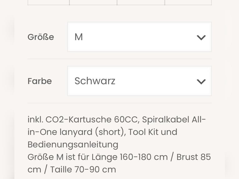Click the word "Bedienungsanleitung"
Image resolution: width=239 pixels, height=179 pixels.
[73, 144]
